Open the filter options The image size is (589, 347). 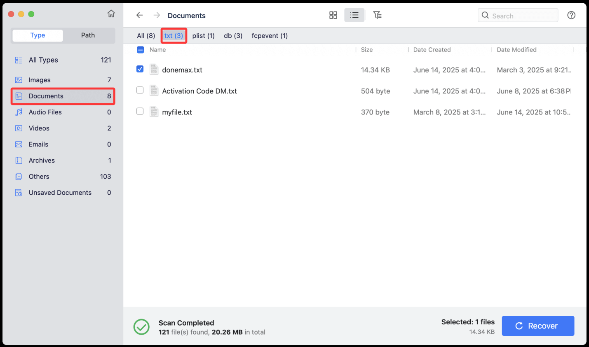[x=377, y=15]
